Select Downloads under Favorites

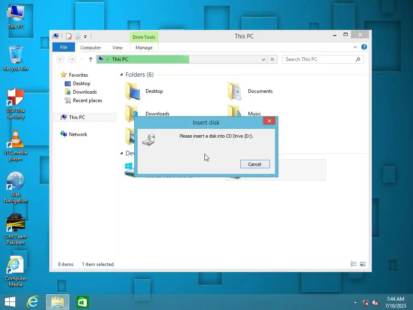click(x=81, y=92)
